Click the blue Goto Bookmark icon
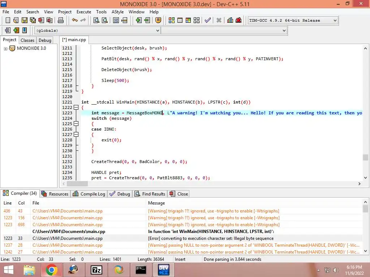370x277 pixels. (25, 30)
